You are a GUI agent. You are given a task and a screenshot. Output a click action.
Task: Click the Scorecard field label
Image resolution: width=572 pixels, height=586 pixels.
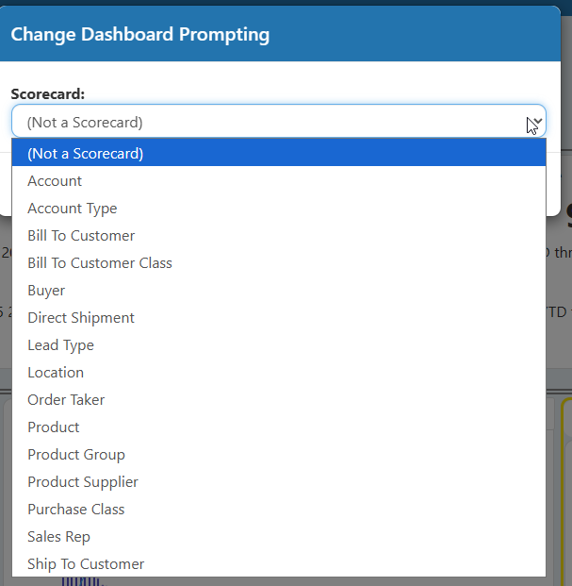pos(48,93)
